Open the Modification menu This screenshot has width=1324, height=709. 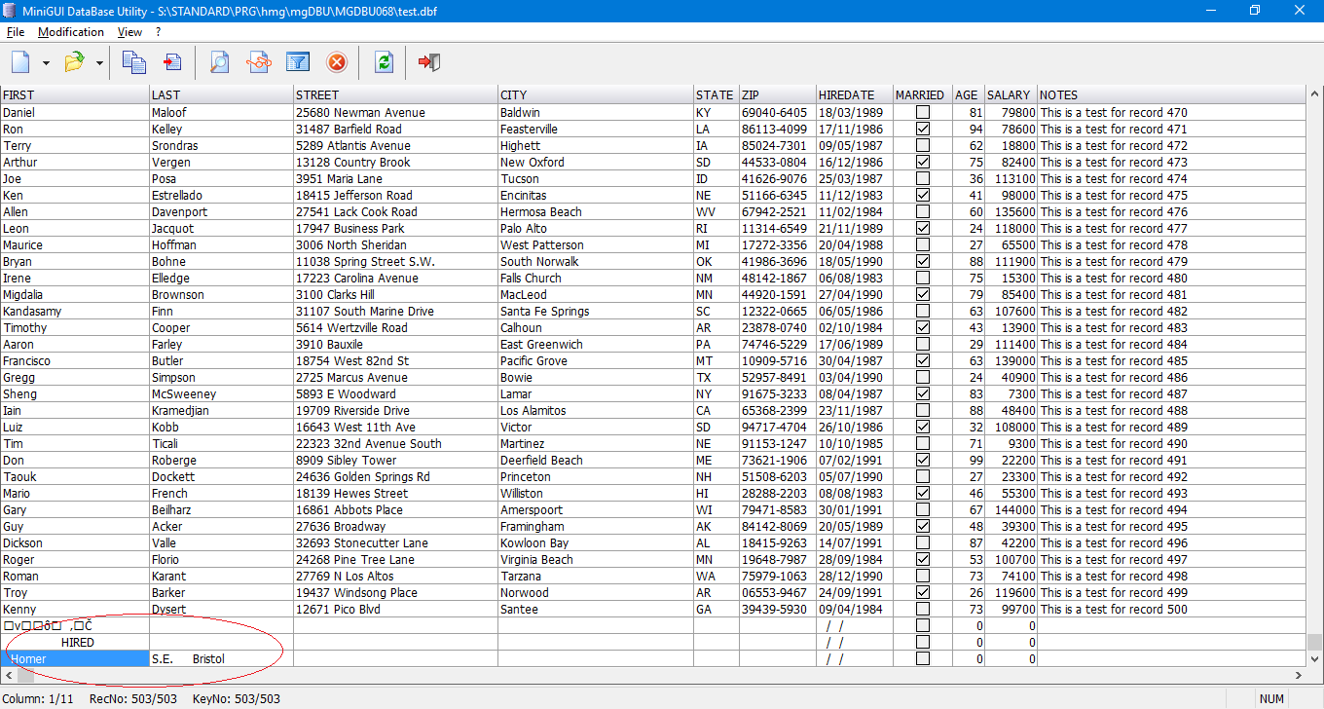click(x=71, y=32)
